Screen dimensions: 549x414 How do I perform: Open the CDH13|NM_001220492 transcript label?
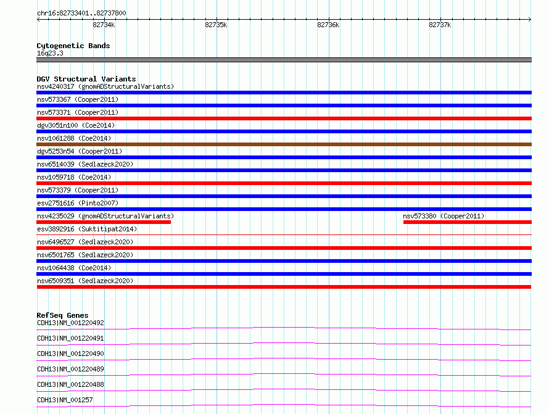tap(70, 323)
